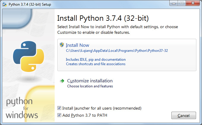Screen dimensions: 202x125
Task: Click the 'python for windows' banner text
Action: [x=22, y=108]
